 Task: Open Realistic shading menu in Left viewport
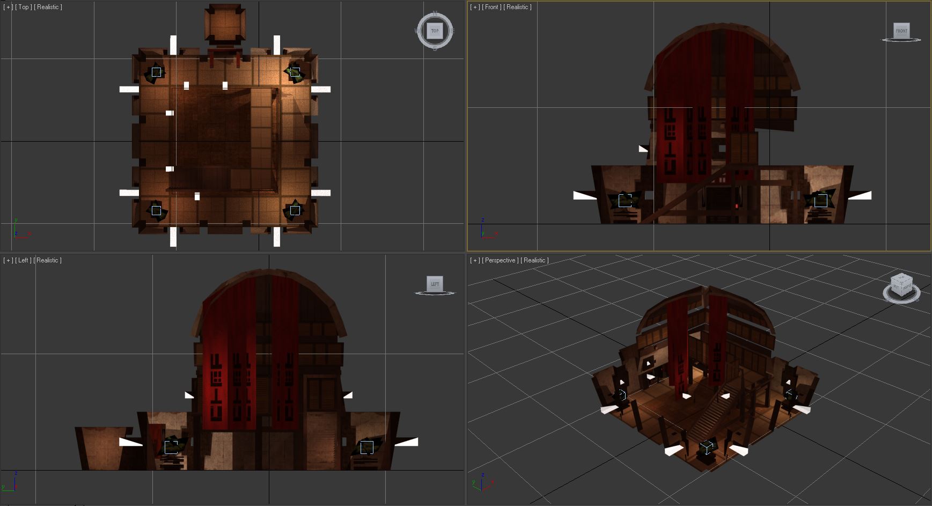click(x=48, y=260)
